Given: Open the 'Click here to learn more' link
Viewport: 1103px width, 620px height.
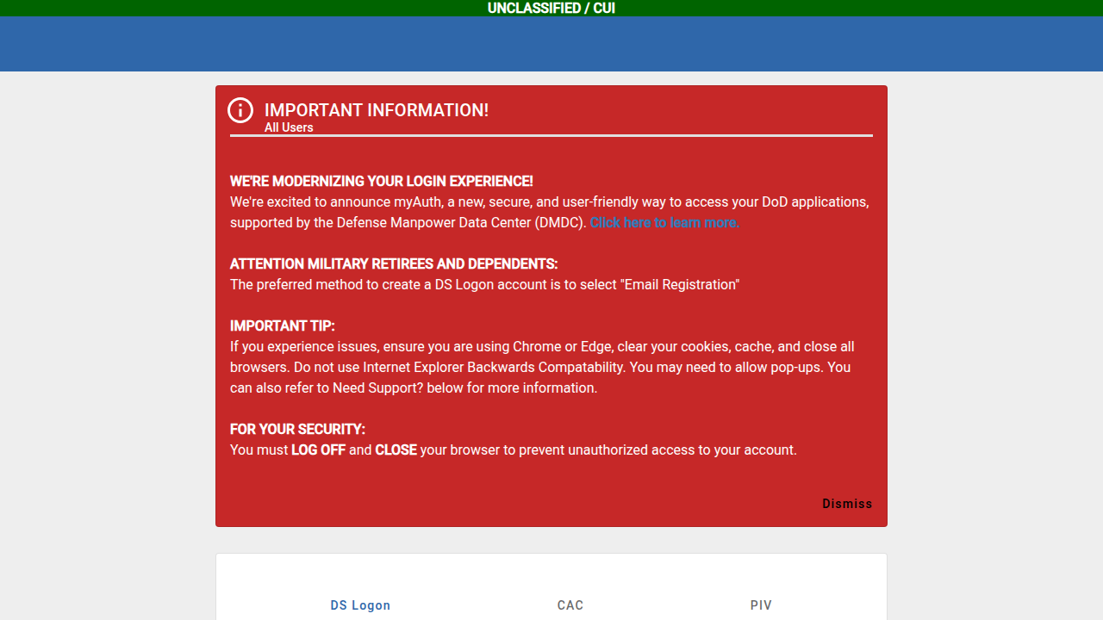Looking at the screenshot, I should [x=664, y=222].
